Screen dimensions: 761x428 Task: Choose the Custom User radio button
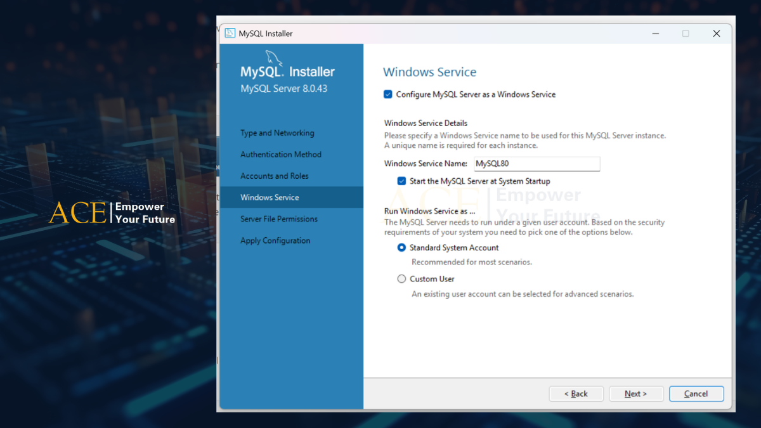click(401, 279)
